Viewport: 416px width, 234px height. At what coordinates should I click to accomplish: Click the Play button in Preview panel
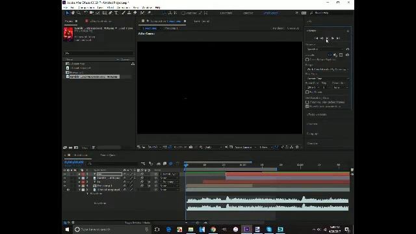tap(327, 38)
